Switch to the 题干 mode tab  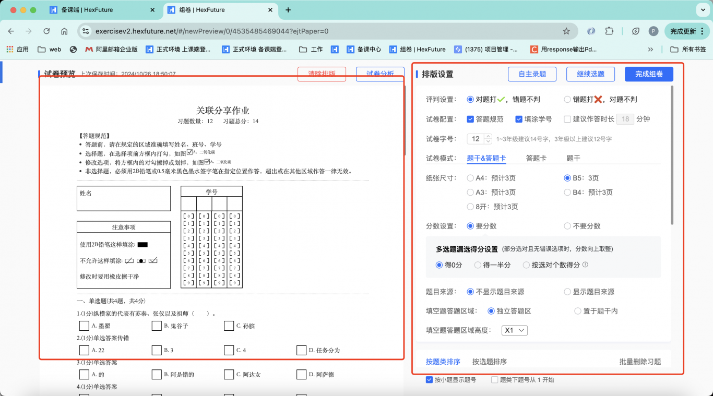tap(573, 158)
